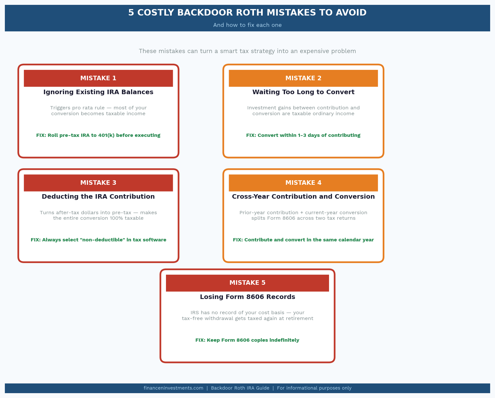Select FIX about same calendar year conversion
This screenshot has height=398, width=495.
coord(303,240)
